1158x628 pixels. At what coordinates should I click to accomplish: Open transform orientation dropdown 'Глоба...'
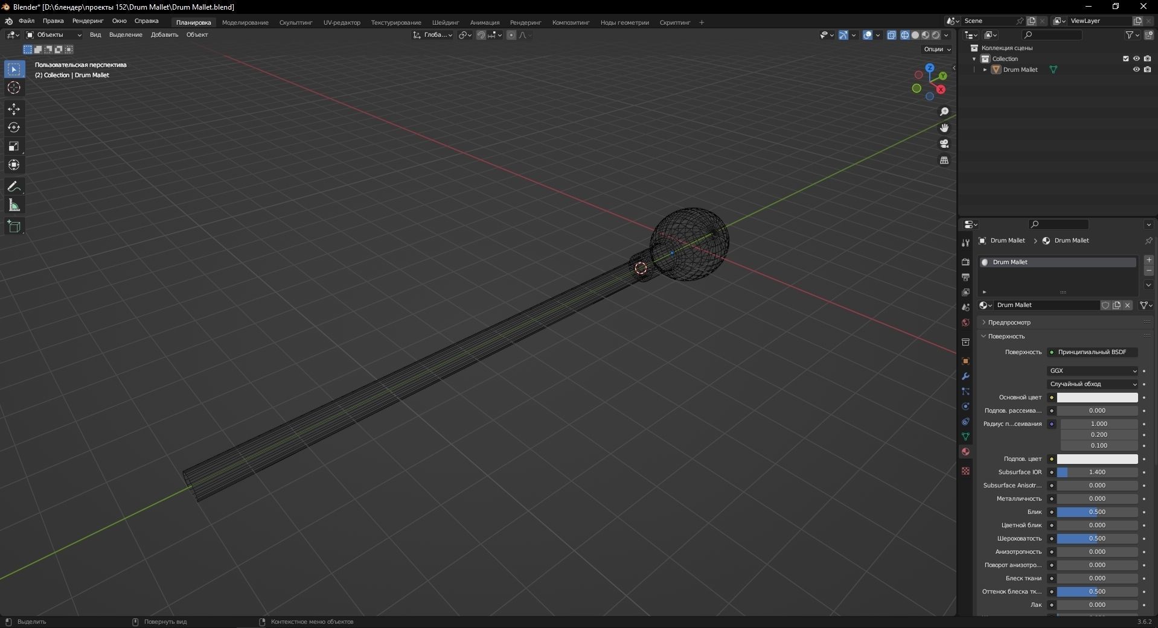click(433, 35)
